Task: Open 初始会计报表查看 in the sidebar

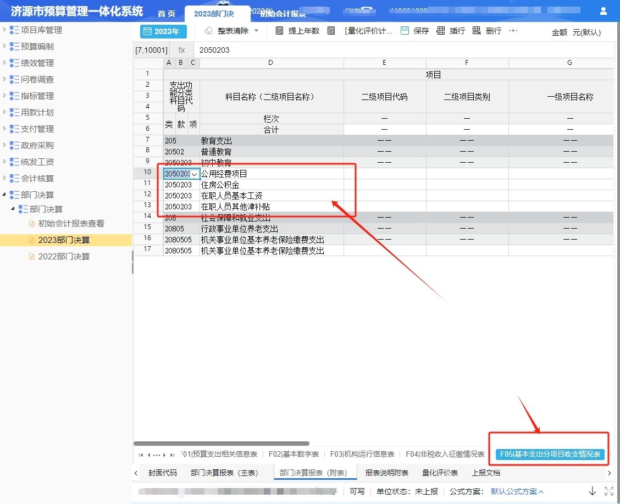Action: pyautogui.click(x=71, y=224)
